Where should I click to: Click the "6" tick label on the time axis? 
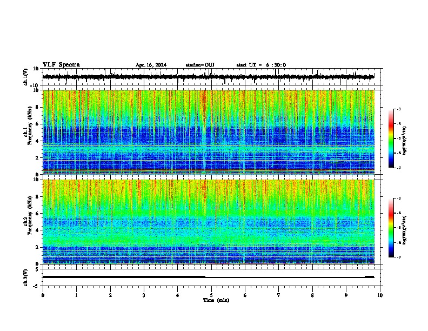245,295
